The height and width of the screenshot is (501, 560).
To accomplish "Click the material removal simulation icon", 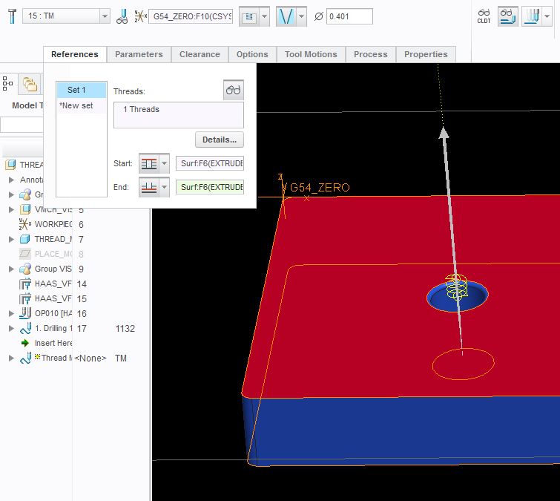I will pos(532,16).
